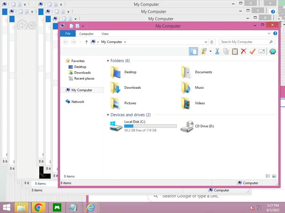Click the red X Delete icon
Screen dimensions: 285x213
[x=244, y=51]
